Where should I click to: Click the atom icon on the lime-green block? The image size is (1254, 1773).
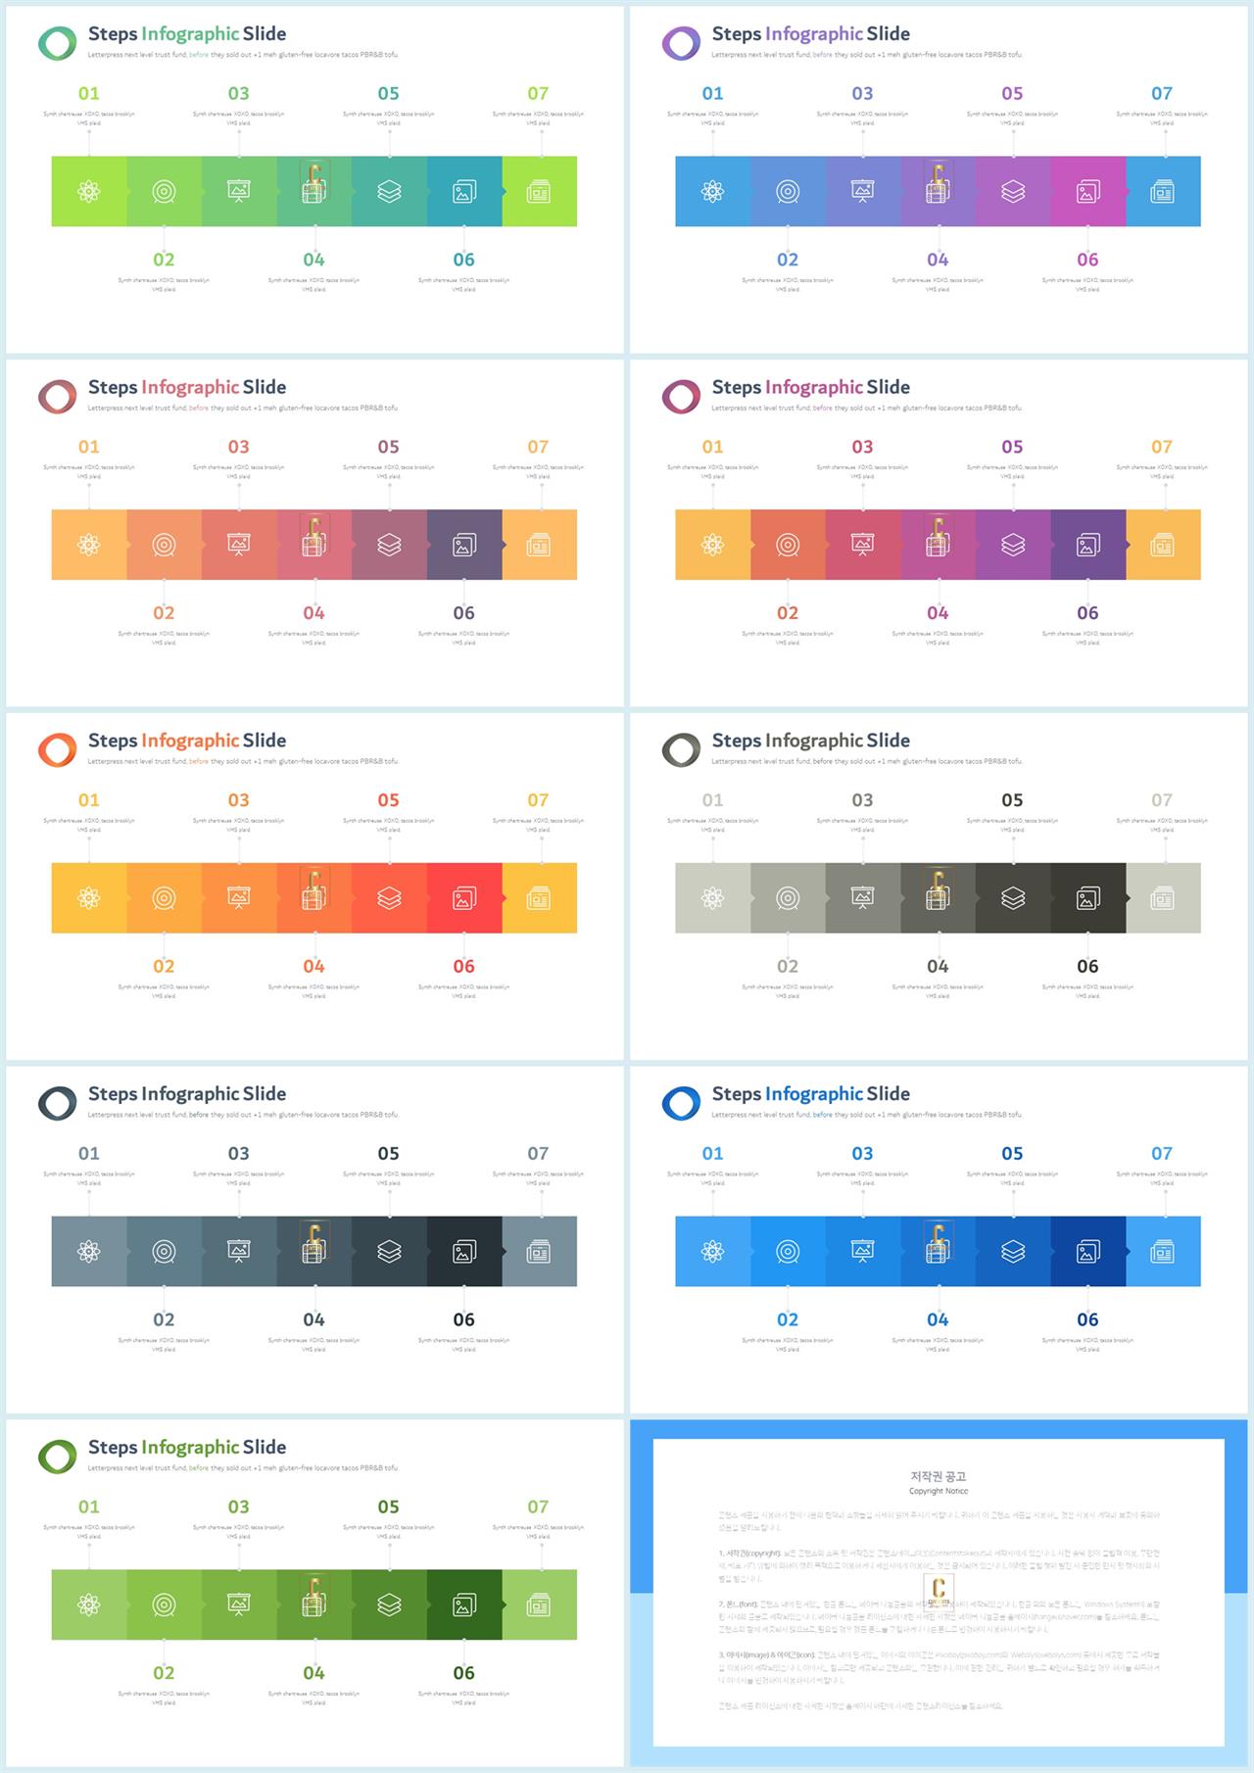[89, 192]
